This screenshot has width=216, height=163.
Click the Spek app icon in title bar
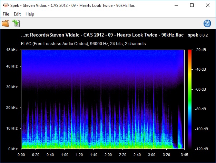point(5,6)
